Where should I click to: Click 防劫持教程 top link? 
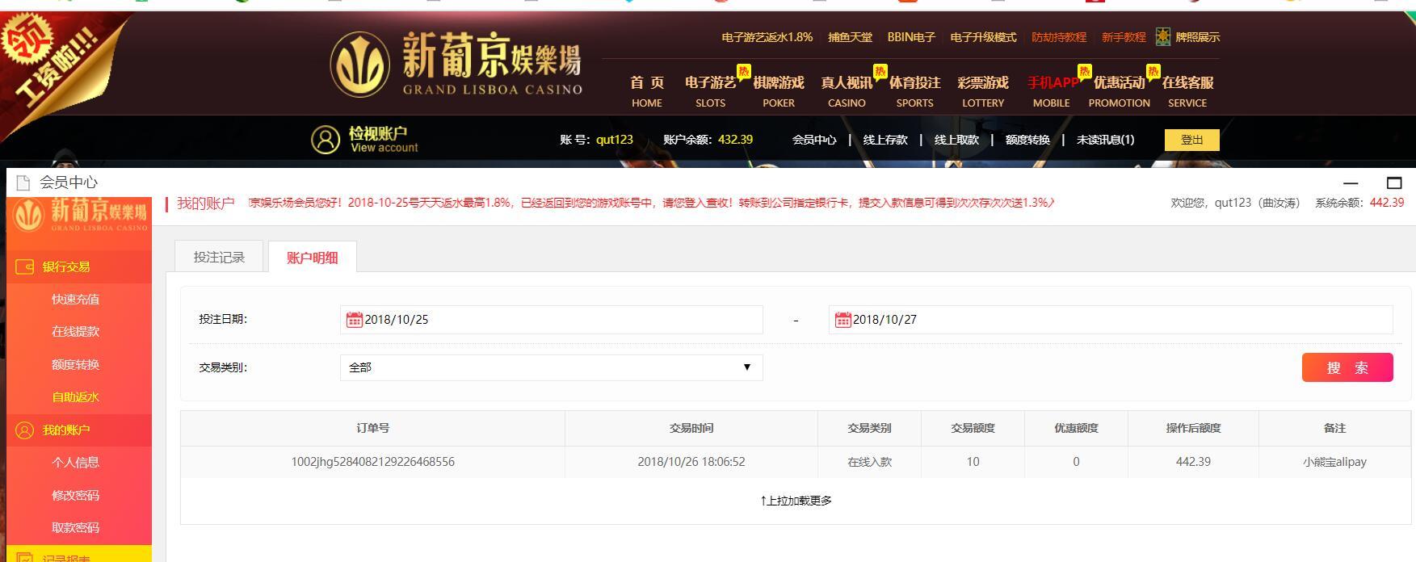(1059, 37)
